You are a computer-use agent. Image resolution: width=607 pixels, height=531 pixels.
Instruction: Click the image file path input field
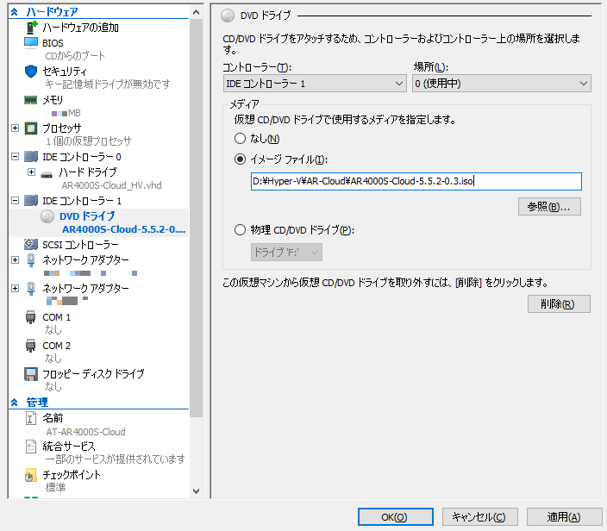(416, 181)
